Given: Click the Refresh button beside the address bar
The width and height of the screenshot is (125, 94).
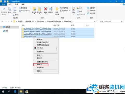Looking at the screenshot, I should click(97, 21).
